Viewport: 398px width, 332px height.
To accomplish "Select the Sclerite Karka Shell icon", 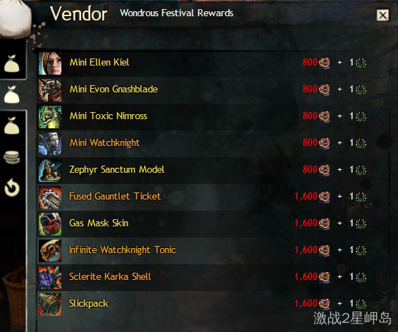I will click(x=50, y=278).
